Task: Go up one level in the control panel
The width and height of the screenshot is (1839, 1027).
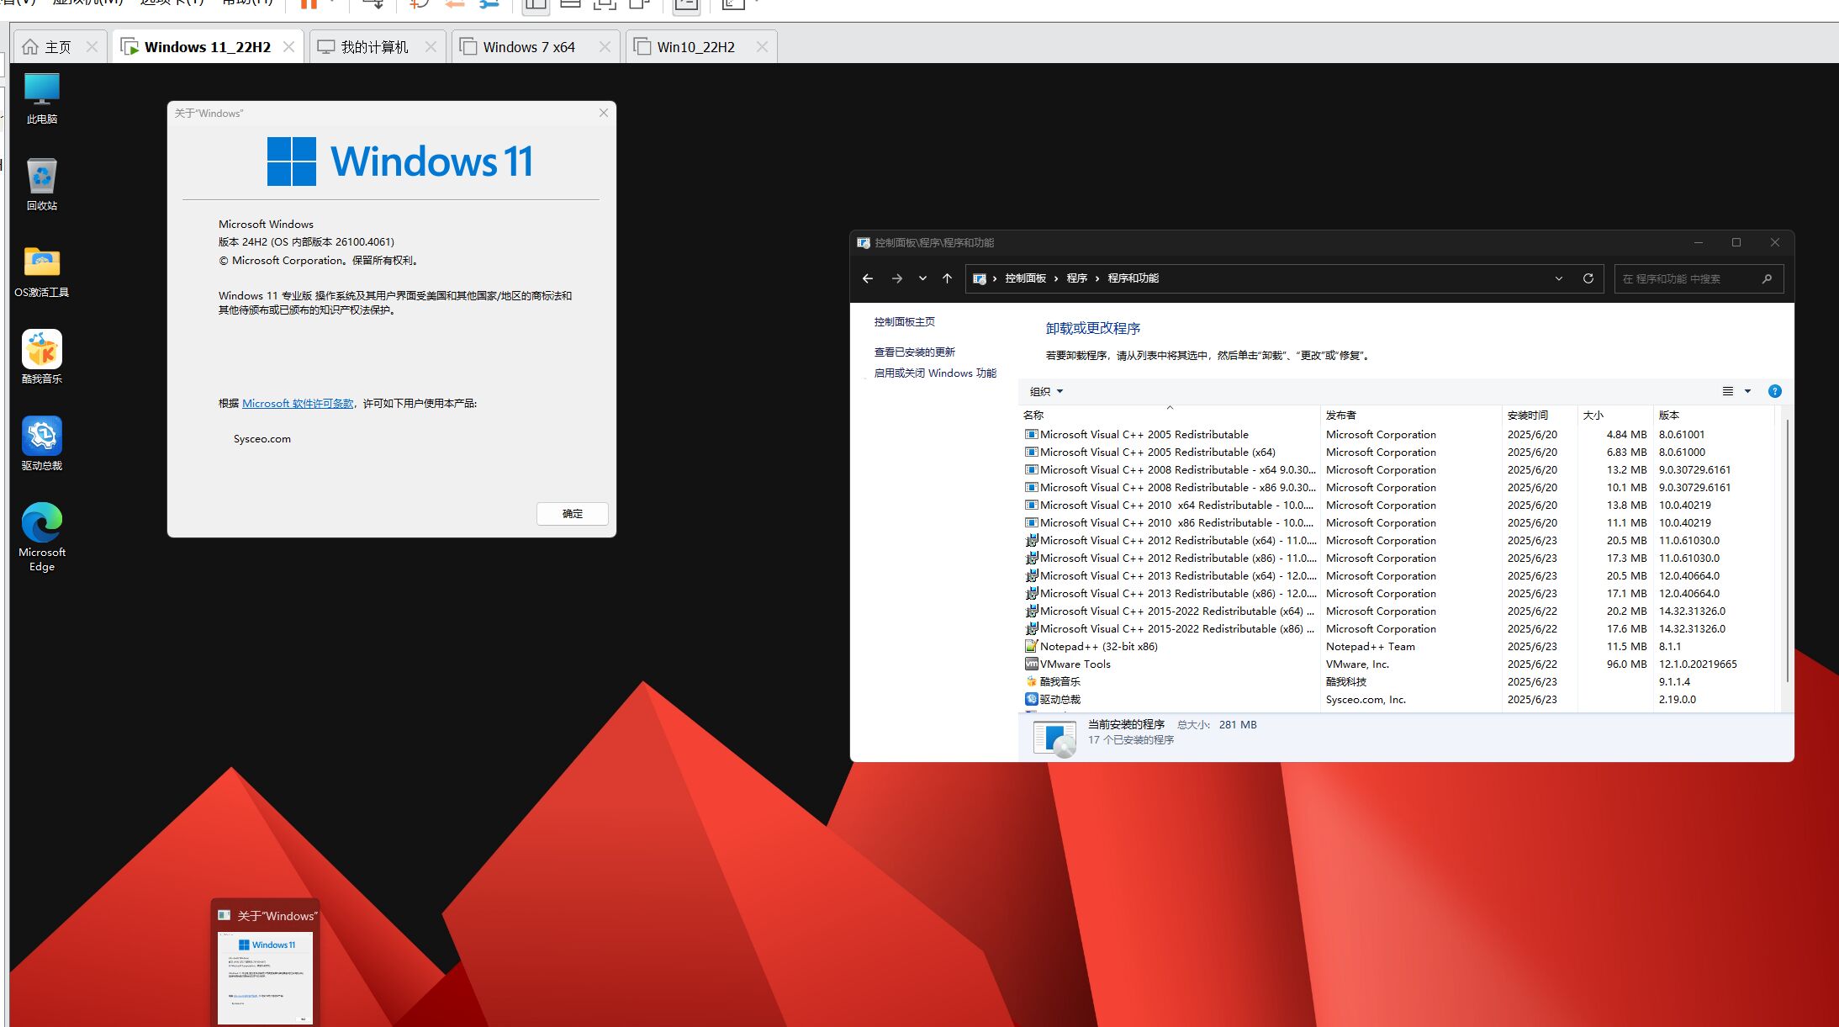Action: point(948,278)
